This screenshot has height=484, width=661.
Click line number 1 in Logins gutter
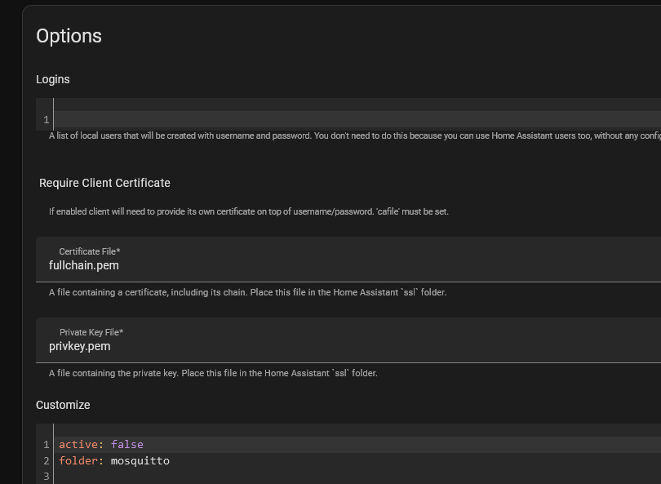point(47,120)
